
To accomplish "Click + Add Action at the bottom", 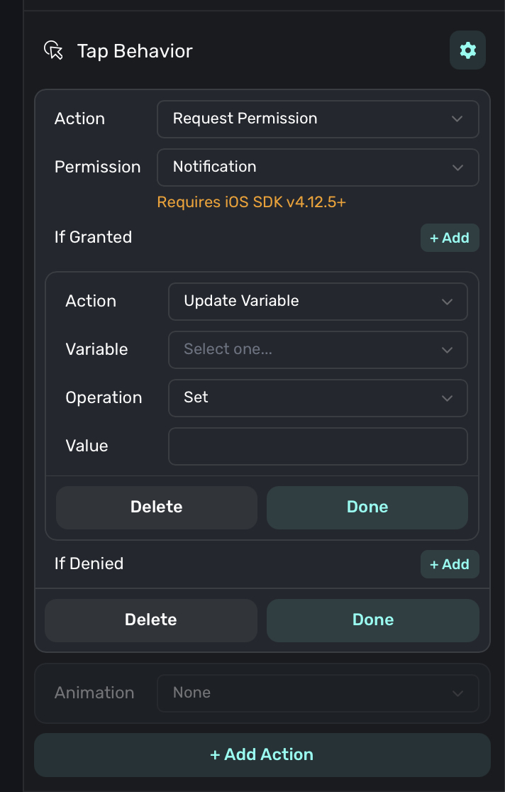I will coord(262,754).
